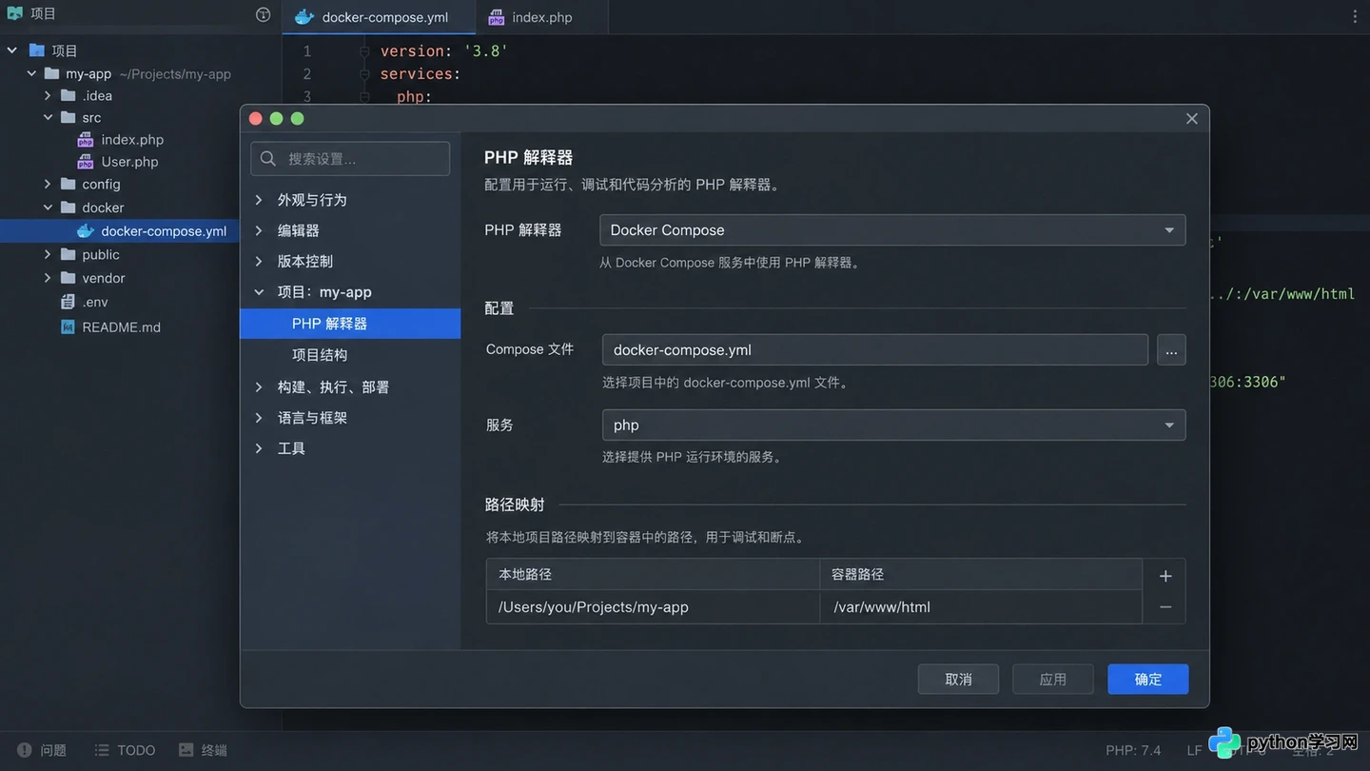
Task: Expand the 编辑器 settings category
Action: point(259,230)
